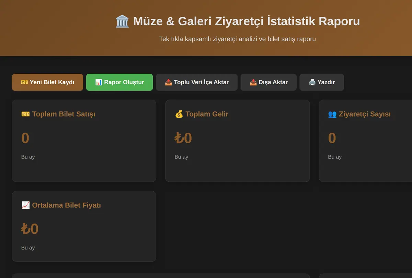The height and width of the screenshot is (278, 412).
Task: Click subtitle Tek tıkla kapsamlı ziyaretçi analizi
Action: coord(237,39)
